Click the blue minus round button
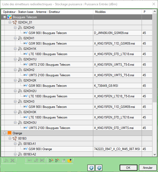Screen dimensions: 158x172 pos(99,168)
